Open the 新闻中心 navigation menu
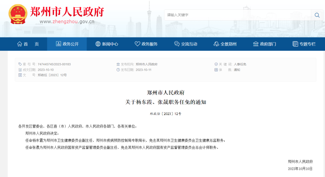 [x=107, y=44]
